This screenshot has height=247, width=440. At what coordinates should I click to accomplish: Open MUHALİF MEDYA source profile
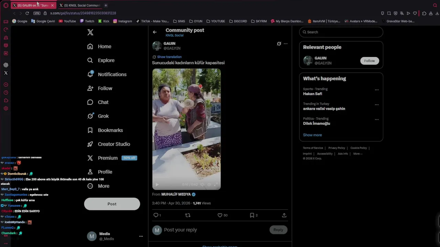point(176,194)
